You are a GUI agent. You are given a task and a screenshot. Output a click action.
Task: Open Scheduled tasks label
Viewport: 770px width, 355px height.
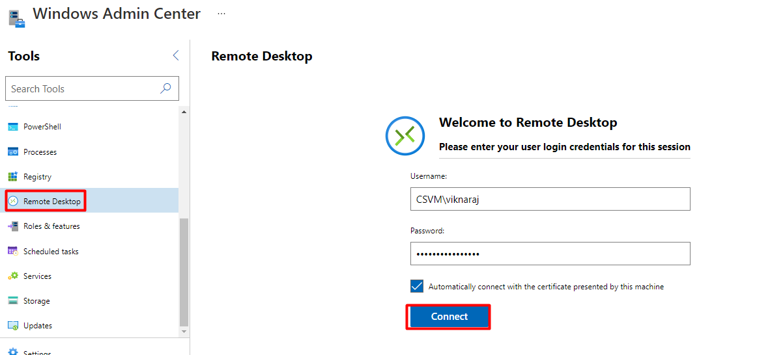point(51,252)
